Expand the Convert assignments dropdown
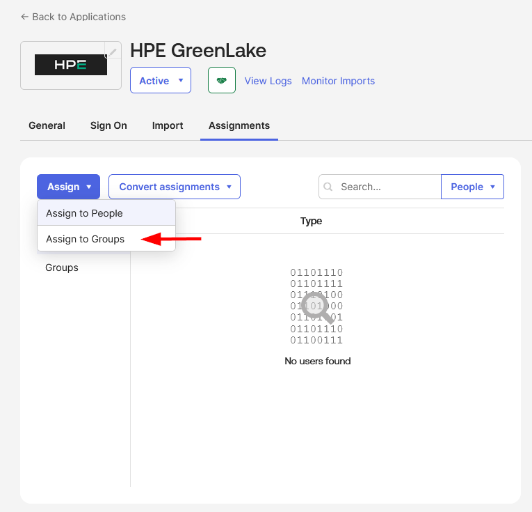532x512 pixels. click(x=175, y=187)
